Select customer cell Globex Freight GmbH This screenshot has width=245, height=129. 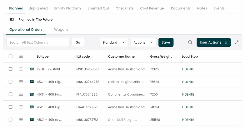(126, 82)
